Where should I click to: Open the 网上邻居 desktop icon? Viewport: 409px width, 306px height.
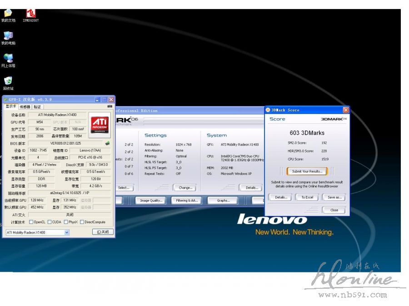(8, 59)
